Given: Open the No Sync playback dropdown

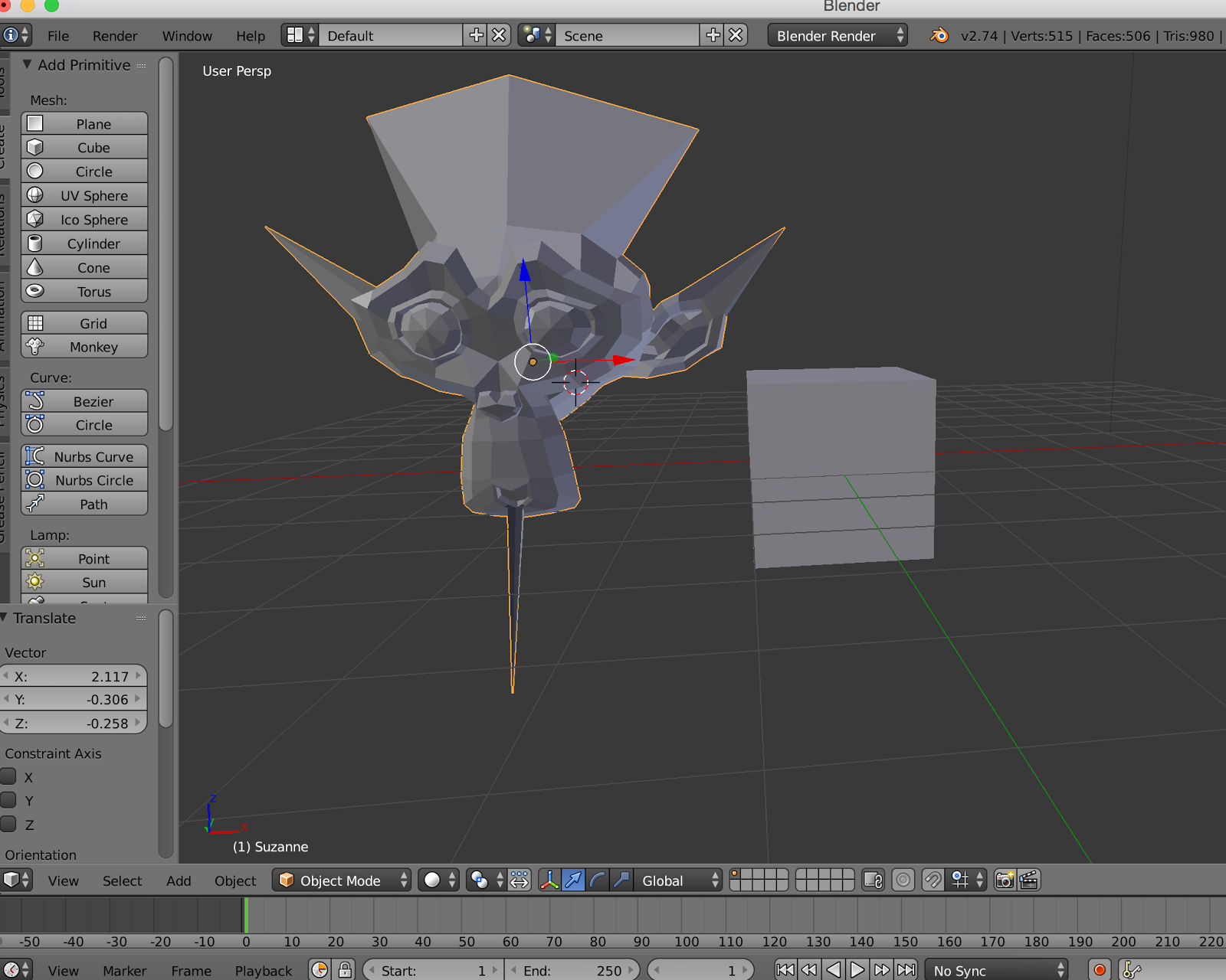Looking at the screenshot, I should click(x=996, y=970).
